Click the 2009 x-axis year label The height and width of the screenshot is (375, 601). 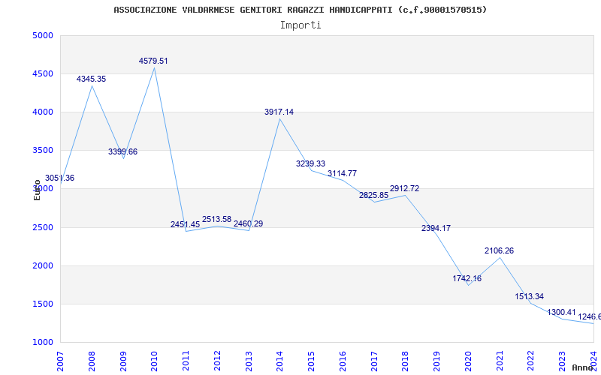coord(123,361)
